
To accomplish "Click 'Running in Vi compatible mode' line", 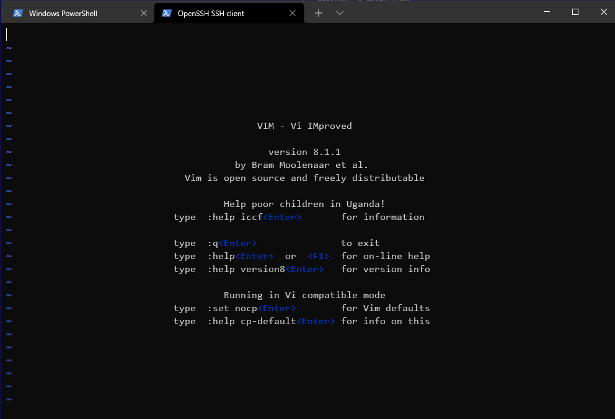I will click(304, 295).
